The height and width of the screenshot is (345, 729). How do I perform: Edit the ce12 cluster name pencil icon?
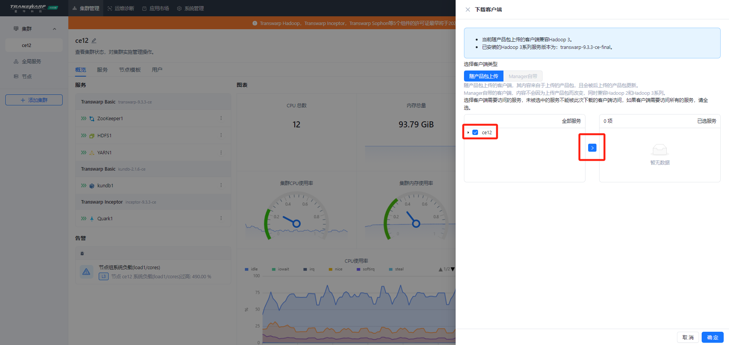94,41
